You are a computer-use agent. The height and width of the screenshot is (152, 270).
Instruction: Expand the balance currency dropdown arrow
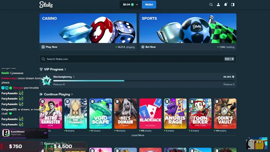[137, 5]
